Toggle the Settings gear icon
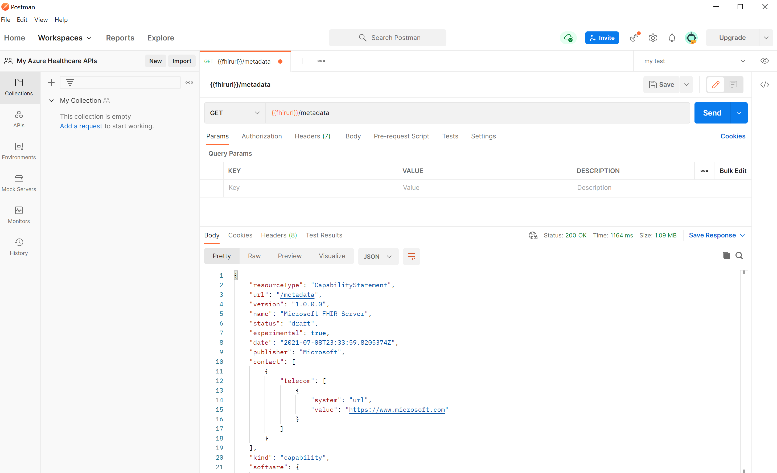Screen dimensions: 777x473 653,38
